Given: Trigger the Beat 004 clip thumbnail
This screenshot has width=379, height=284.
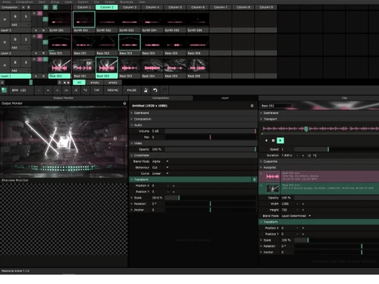Looking at the screenshot, I should coord(152,65).
